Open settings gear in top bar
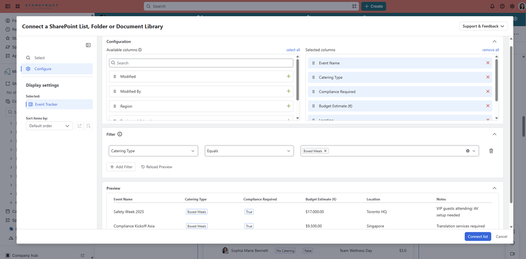This screenshot has height=259, width=526. tap(512, 6)
